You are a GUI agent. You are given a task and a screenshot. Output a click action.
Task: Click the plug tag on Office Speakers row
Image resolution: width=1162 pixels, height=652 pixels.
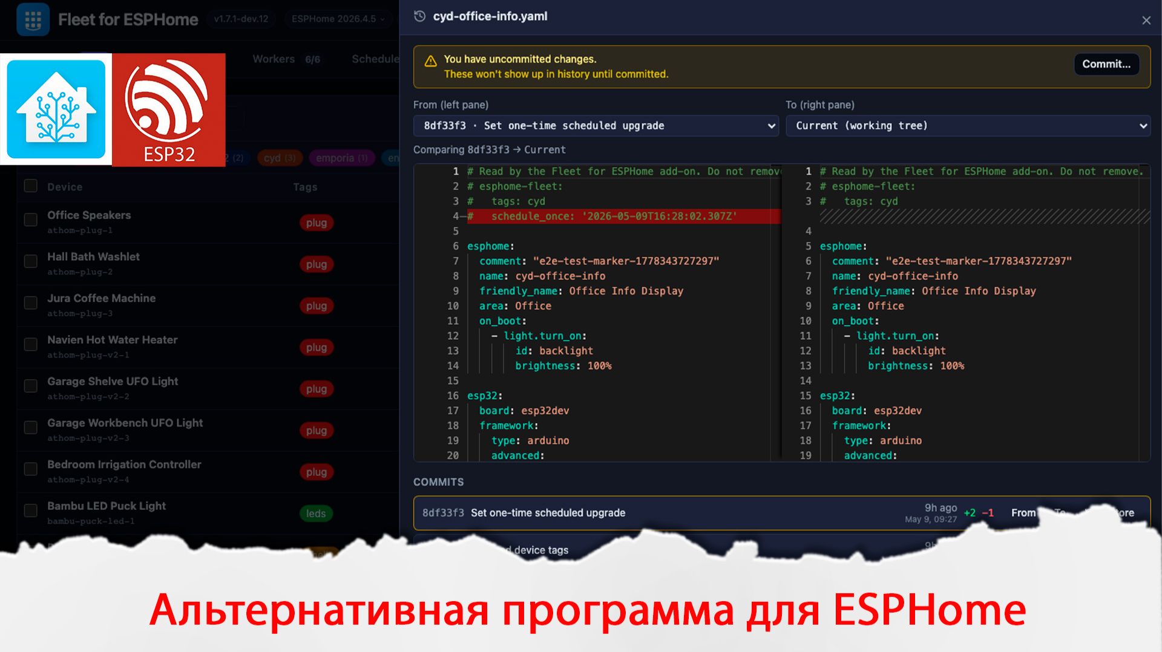[x=316, y=223]
